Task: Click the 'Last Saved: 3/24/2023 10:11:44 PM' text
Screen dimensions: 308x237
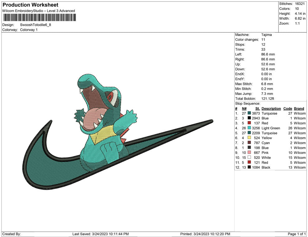Action: (x=100, y=234)
